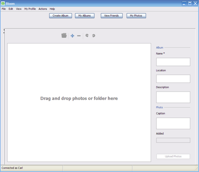Select the Description text box
This screenshot has width=199, height=172.
pyautogui.click(x=173, y=97)
